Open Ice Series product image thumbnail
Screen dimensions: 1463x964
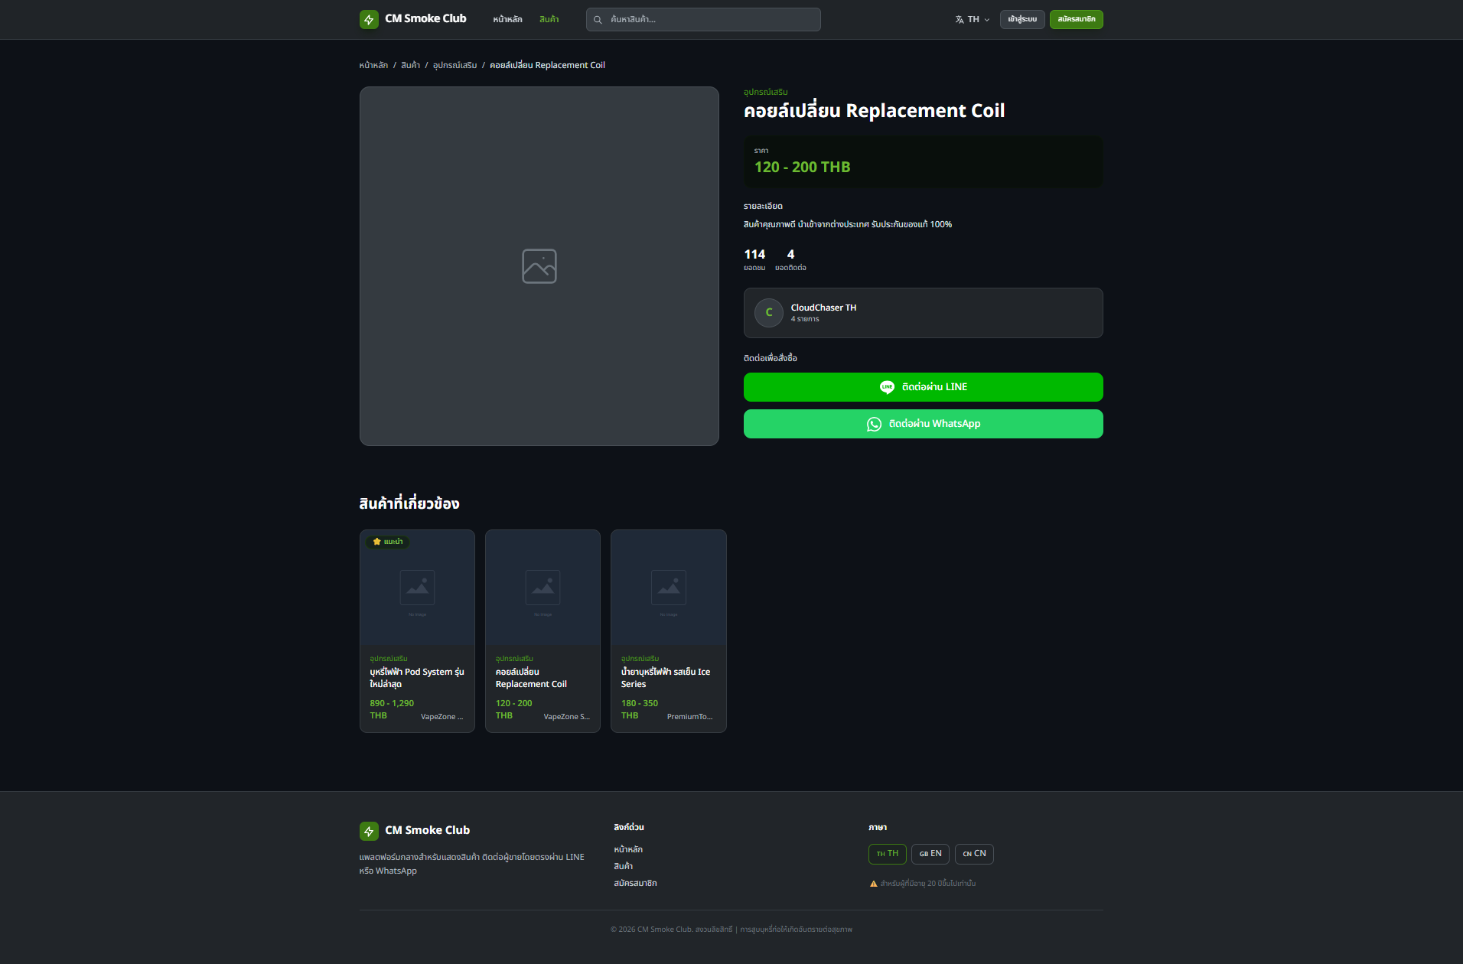pyautogui.click(x=668, y=588)
